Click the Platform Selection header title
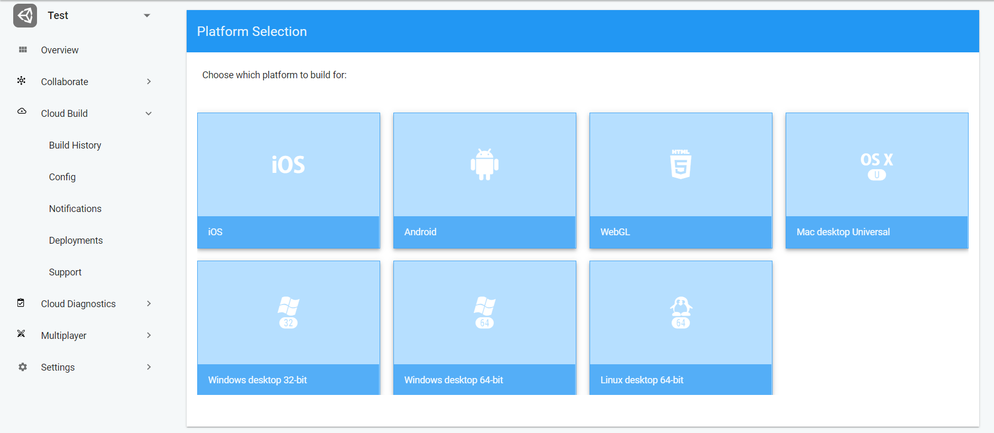 [252, 31]
